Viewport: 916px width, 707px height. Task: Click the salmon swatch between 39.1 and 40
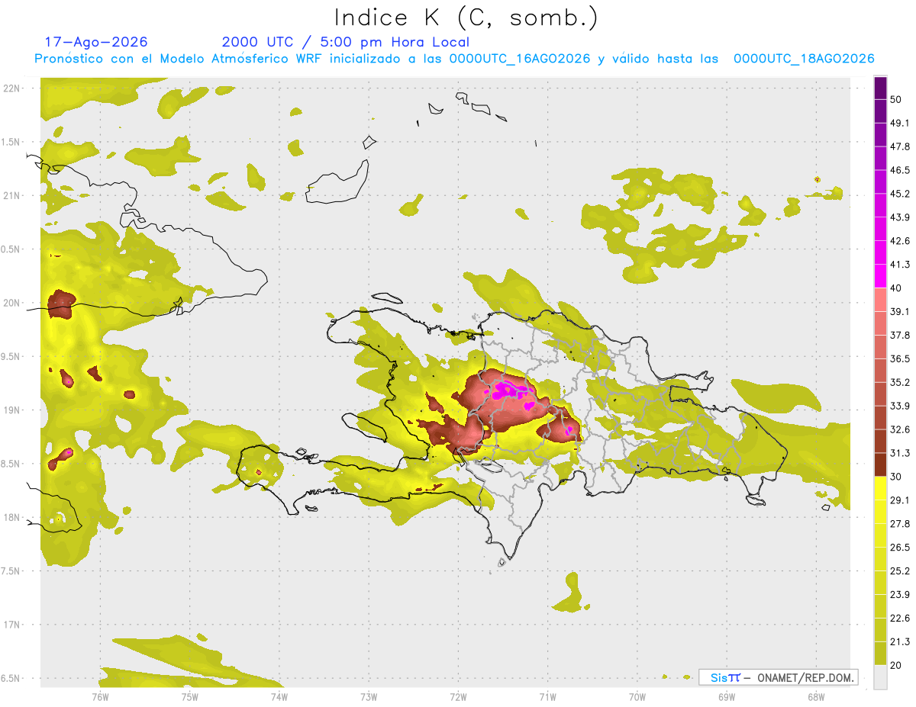[x=880, y=300]
